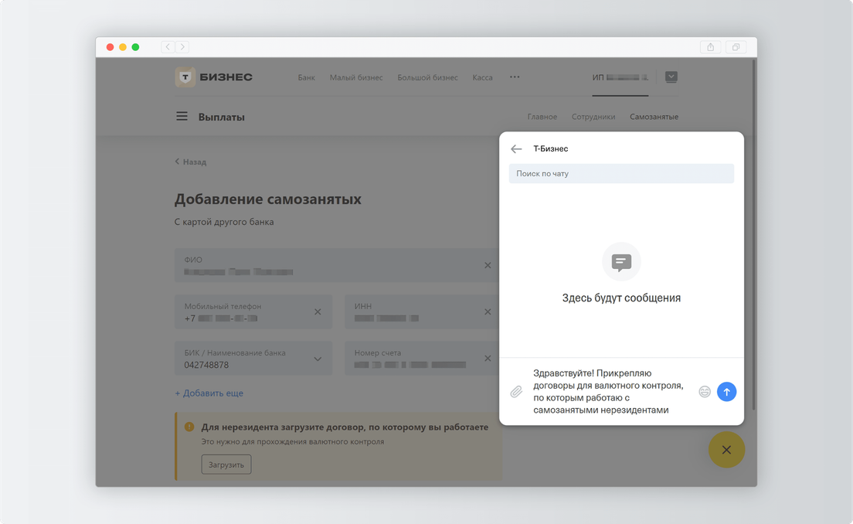Click the chat message text area
The width and height of the screenshot is (853, 524).
(x=610, y=392)
